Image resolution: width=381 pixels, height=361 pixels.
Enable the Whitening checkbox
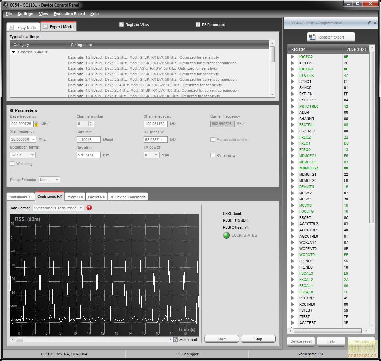tap(12, 164)
